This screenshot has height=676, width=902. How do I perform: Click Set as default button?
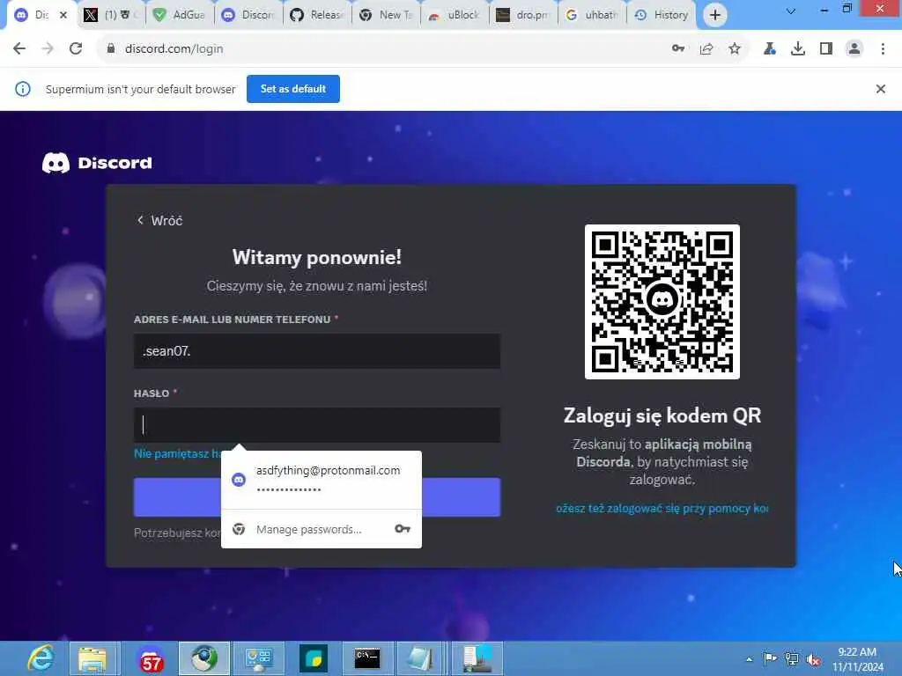(293, 89)
